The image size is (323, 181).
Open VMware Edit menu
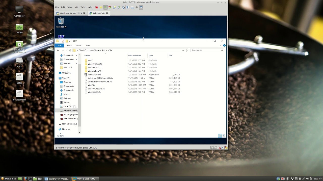point(63,7)
